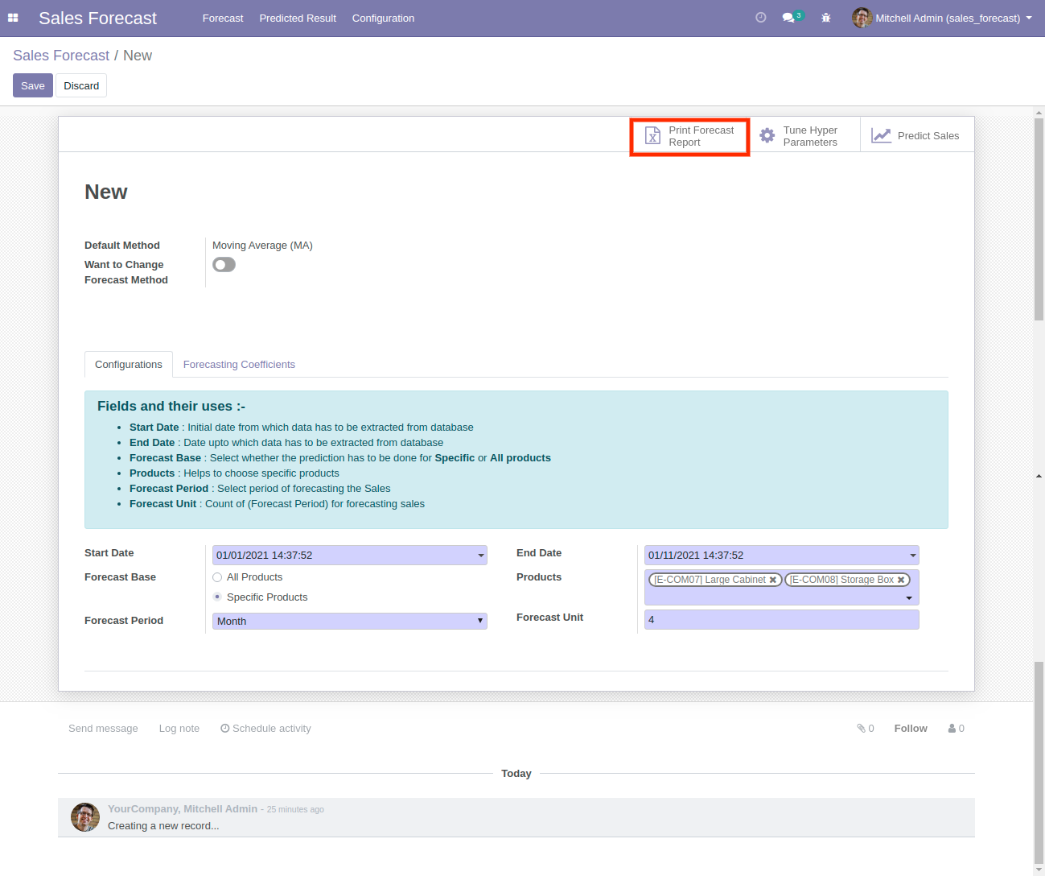Click the attachments paperclip icon
This screenshot has height=876, width=1045.
(x=862, y=729)
